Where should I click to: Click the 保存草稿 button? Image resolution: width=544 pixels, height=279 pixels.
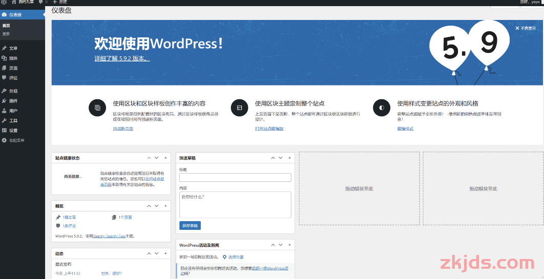pyautogui.click(x=190, y=226)
